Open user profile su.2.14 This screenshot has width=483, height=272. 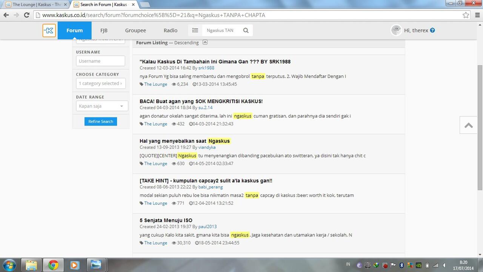pyautogui.click(x=205, y=108)
